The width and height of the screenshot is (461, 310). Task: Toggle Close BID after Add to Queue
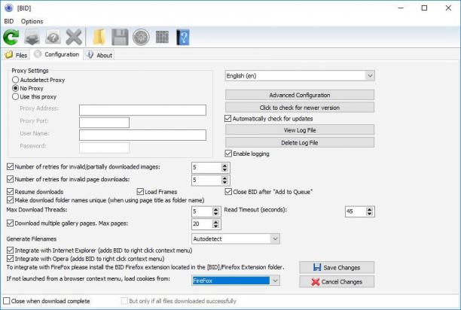228,192
